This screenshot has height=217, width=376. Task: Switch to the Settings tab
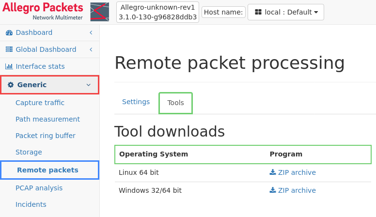(136, 102)
